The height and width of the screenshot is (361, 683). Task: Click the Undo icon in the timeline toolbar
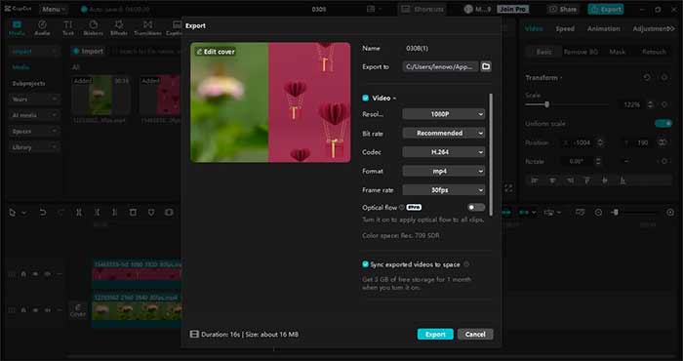coord(42,213)
